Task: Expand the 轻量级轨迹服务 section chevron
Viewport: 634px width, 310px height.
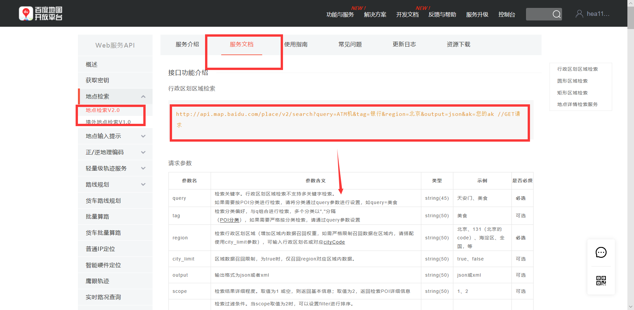Action: pyautogui.click(x=143, y=168)
